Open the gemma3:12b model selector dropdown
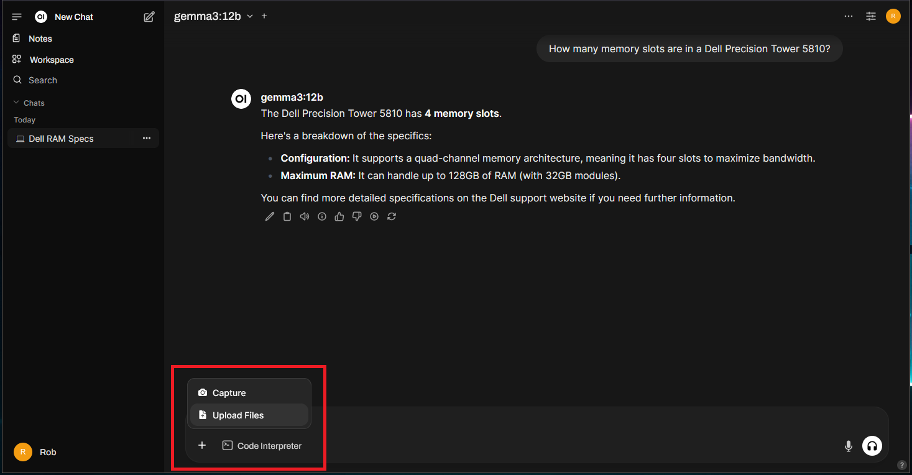Viewport: 912px width, 475px height. [213, 16]
